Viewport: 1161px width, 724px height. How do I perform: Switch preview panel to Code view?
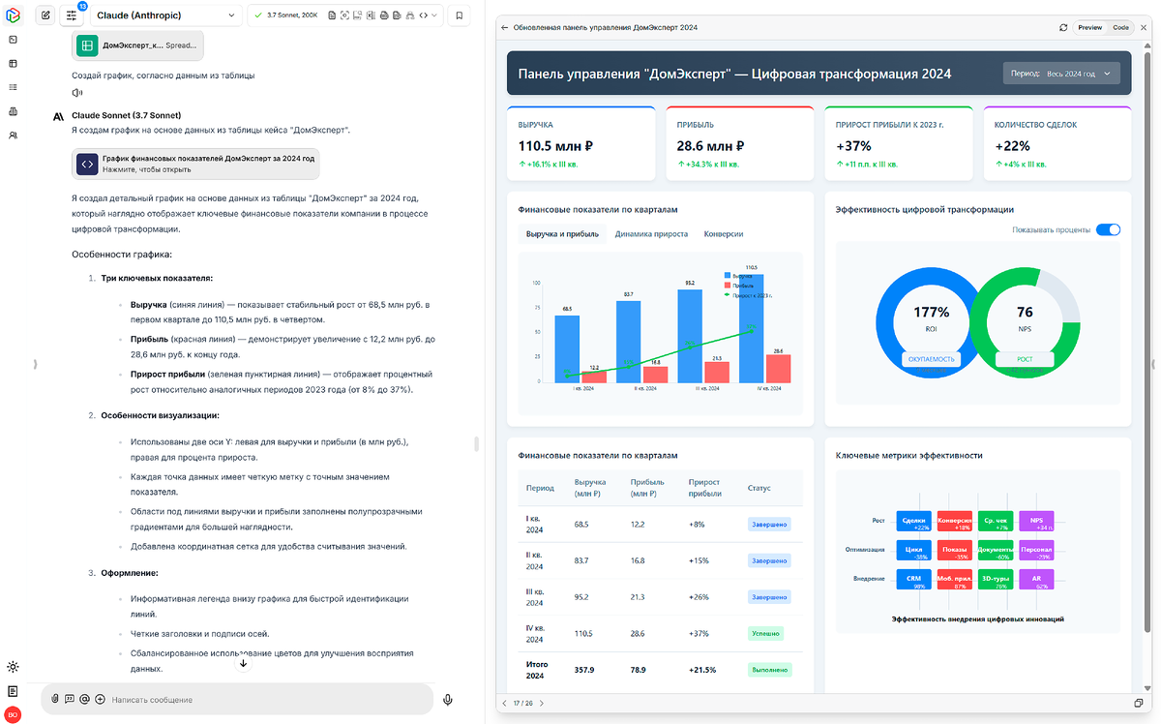click(x=1120, y=27)
